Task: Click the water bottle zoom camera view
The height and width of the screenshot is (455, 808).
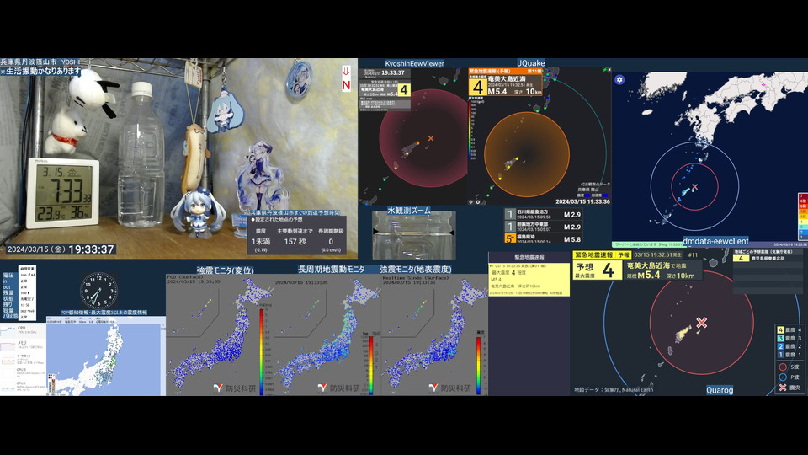Action: [414, 235]
